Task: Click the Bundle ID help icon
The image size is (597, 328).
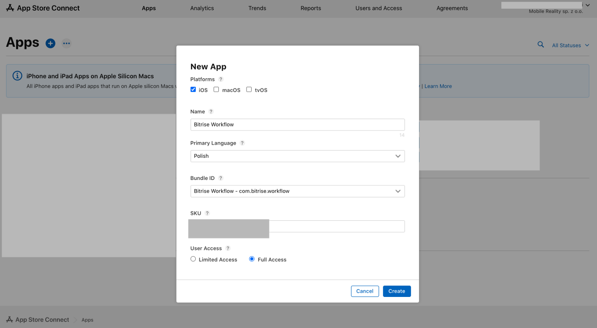Action: pyautogui.click(x=220, y=178)
